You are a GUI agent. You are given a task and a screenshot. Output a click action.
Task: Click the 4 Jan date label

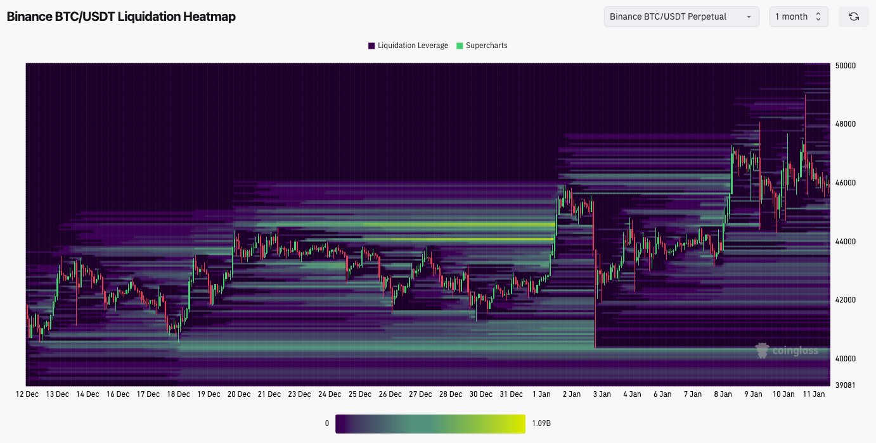632,394
